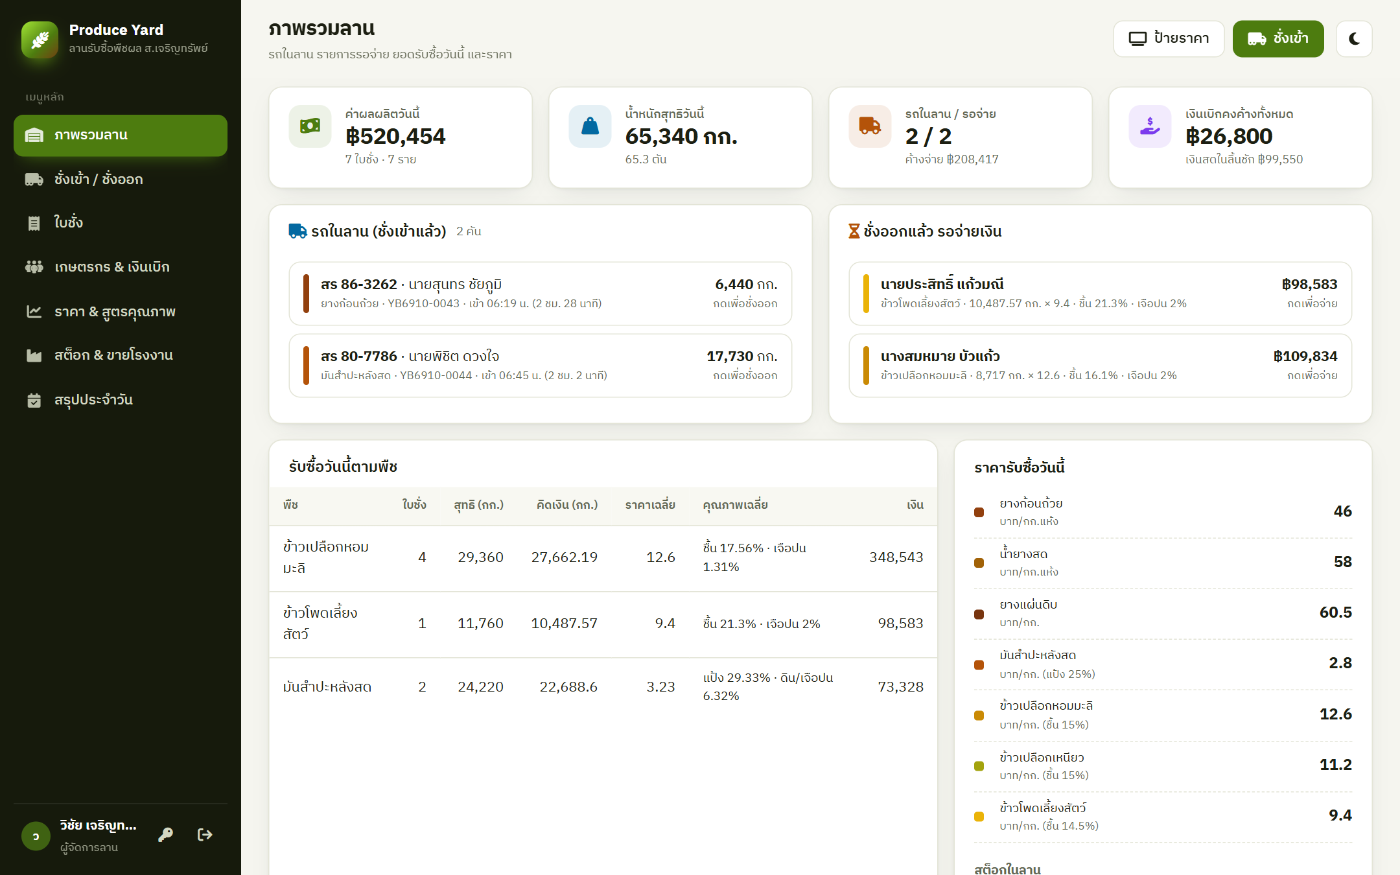Select truck สร 86-3262 to weigh out

[541, 294]
